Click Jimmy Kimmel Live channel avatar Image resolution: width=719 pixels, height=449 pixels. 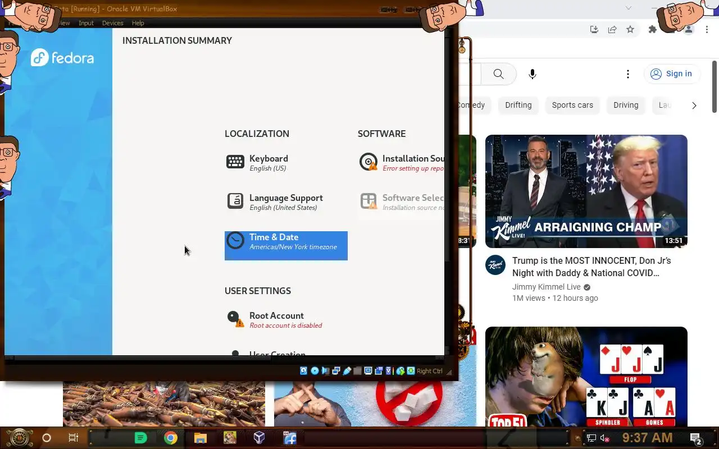[x=495, y=265]
